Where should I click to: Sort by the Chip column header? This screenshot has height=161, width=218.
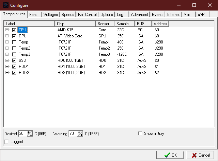[x=75, y=24]
